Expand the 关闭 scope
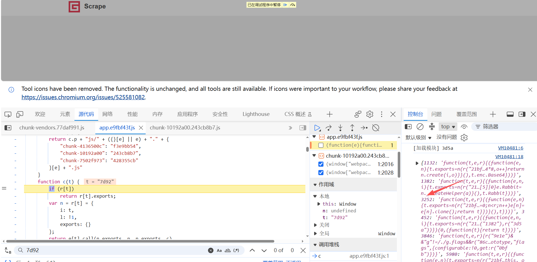537x262 pixels. tap(315, 225)
